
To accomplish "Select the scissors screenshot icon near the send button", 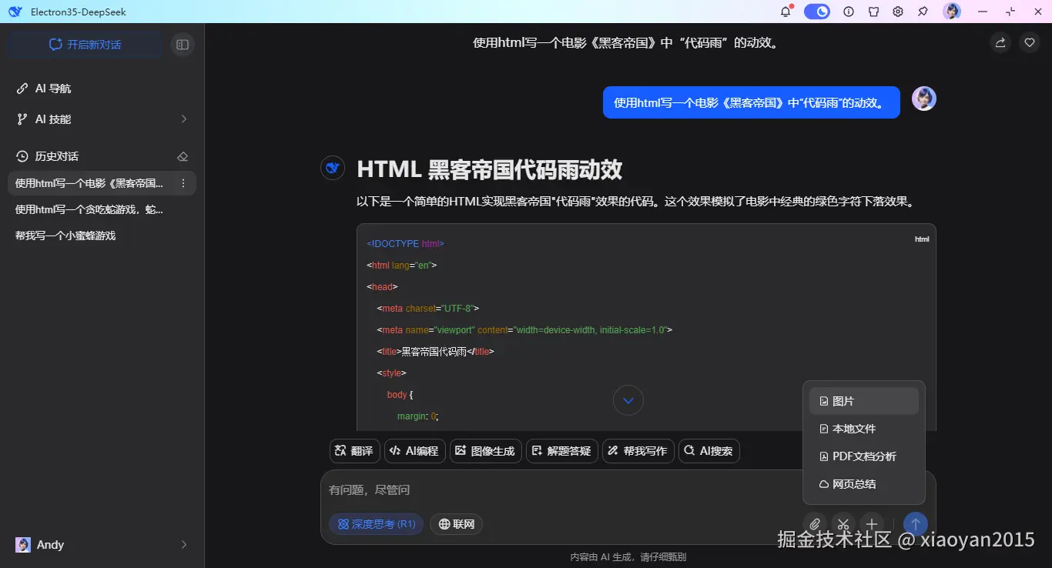I will [x=843, y=524].
